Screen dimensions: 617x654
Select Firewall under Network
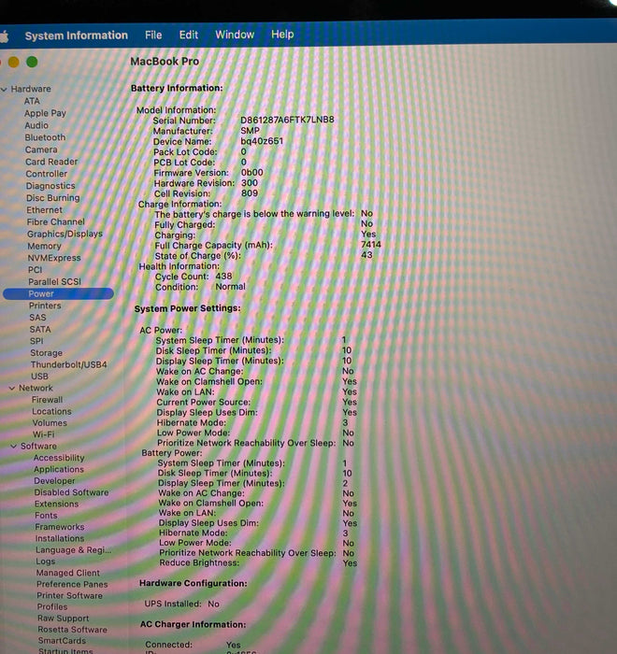(x=47, y=400)
